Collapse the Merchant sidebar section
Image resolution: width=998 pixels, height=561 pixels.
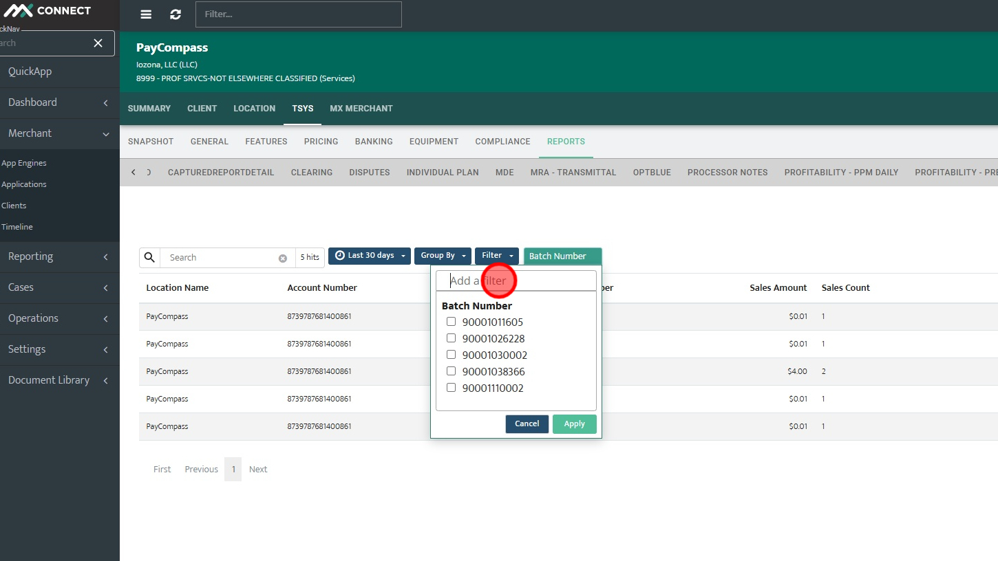point(59,133)
